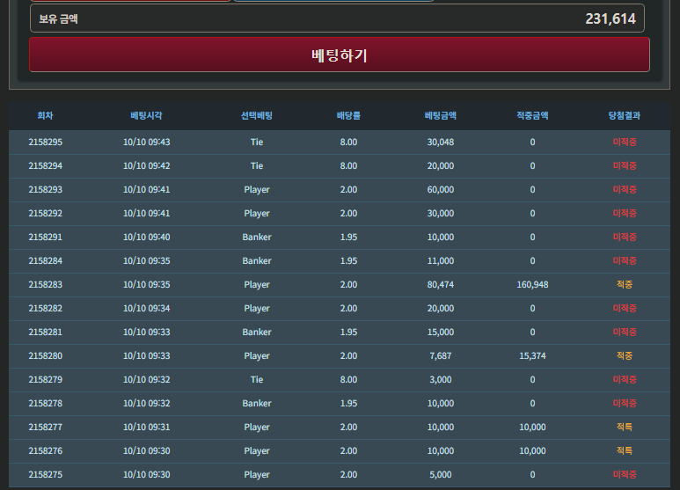Click the winning amount 15,374

click(532, 356)
